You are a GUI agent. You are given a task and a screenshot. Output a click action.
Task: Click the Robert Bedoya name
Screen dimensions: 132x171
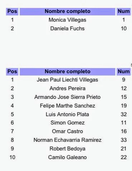[67, 149]
